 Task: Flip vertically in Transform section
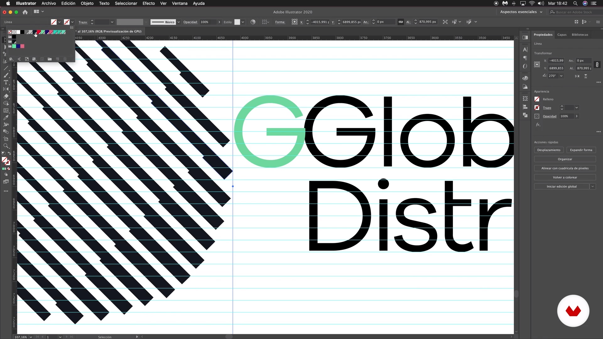coord(586,76)
